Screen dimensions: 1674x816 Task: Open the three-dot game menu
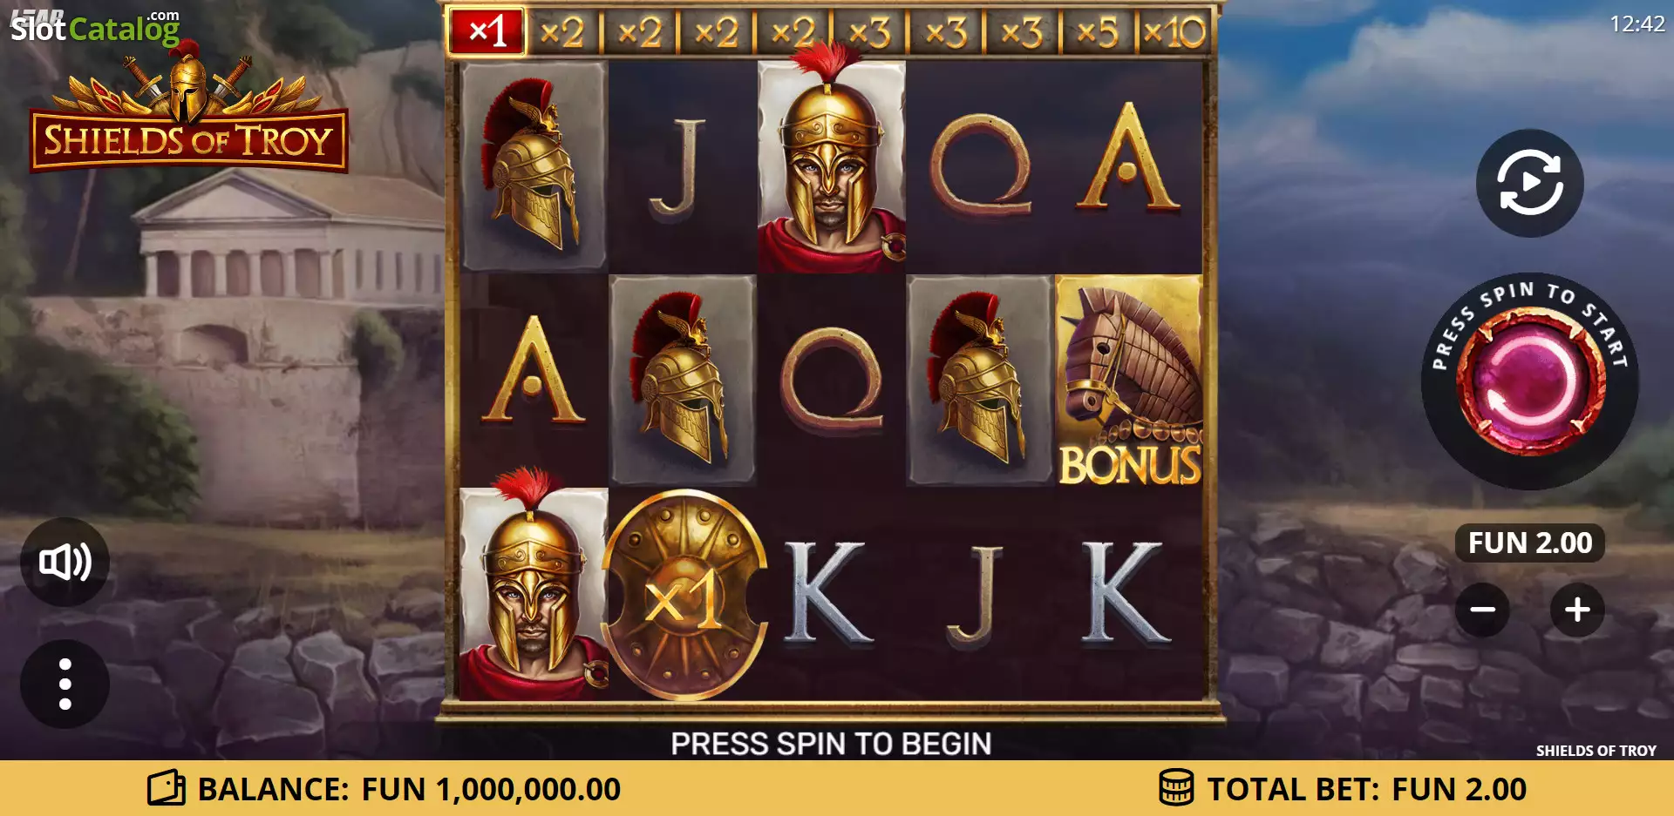[65, 684]
